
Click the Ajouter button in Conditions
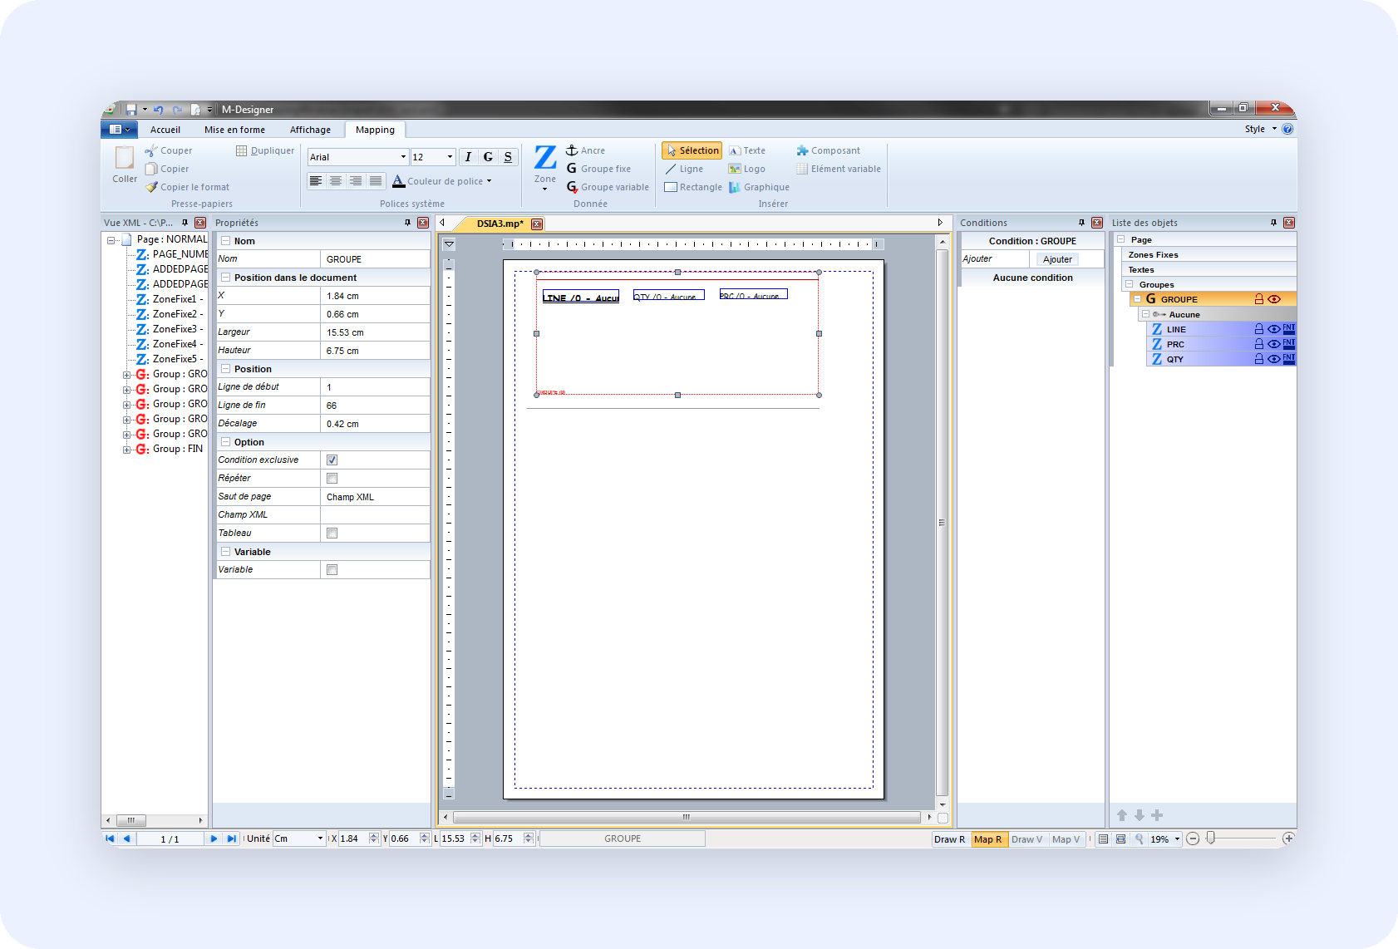(1057, 259)
